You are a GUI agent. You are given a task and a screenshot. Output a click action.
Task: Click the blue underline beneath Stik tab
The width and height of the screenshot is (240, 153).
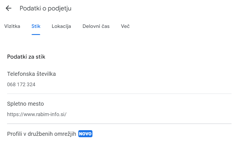coord(36,34)
